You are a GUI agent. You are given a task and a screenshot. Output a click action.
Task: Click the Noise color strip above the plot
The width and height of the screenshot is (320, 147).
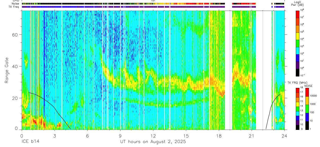click(153, 4)
